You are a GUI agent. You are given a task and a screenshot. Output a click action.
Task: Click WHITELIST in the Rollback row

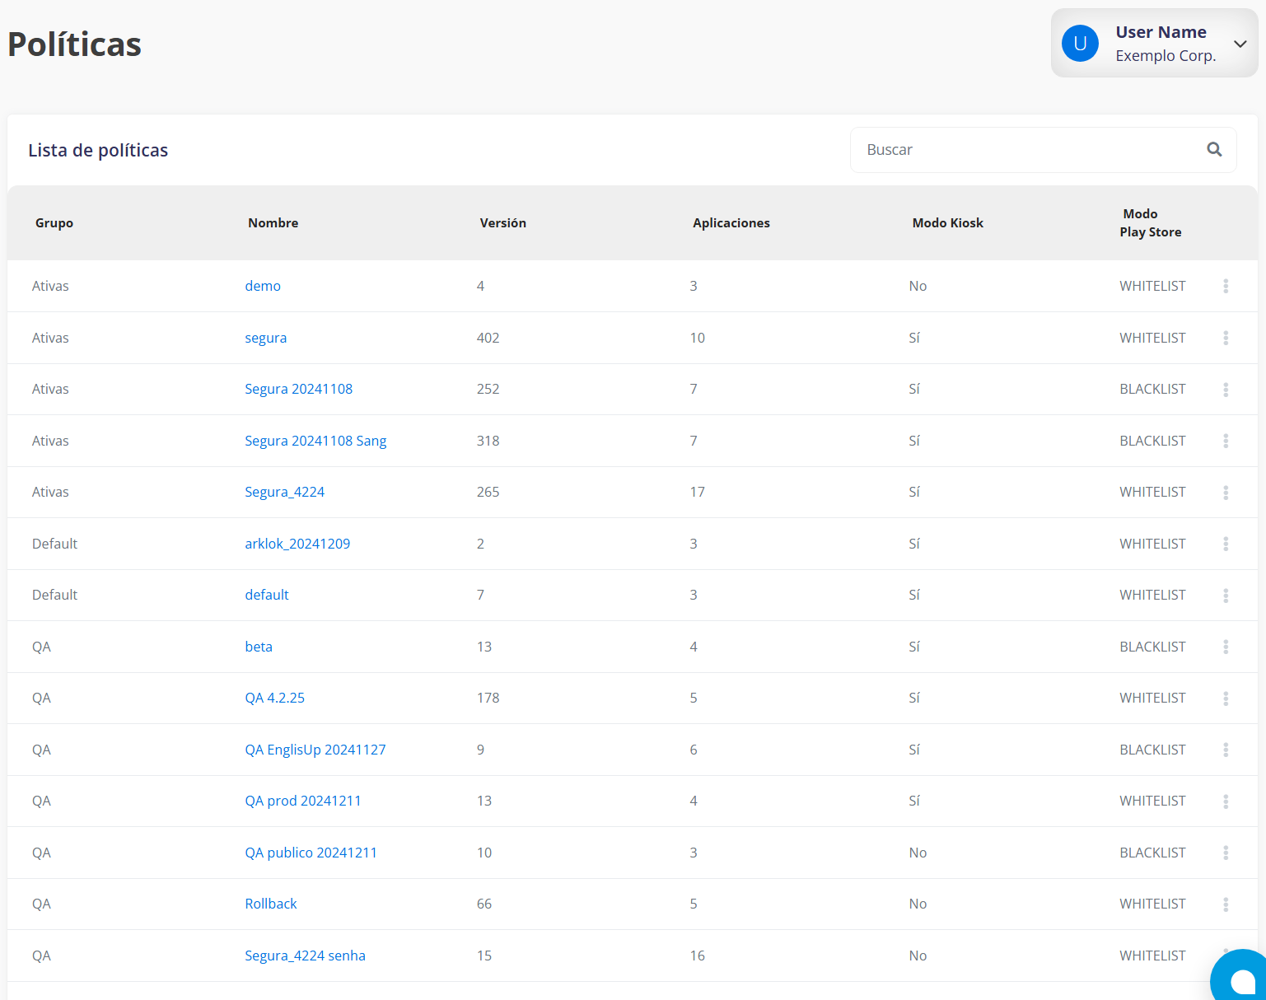tap(1152, 904)
